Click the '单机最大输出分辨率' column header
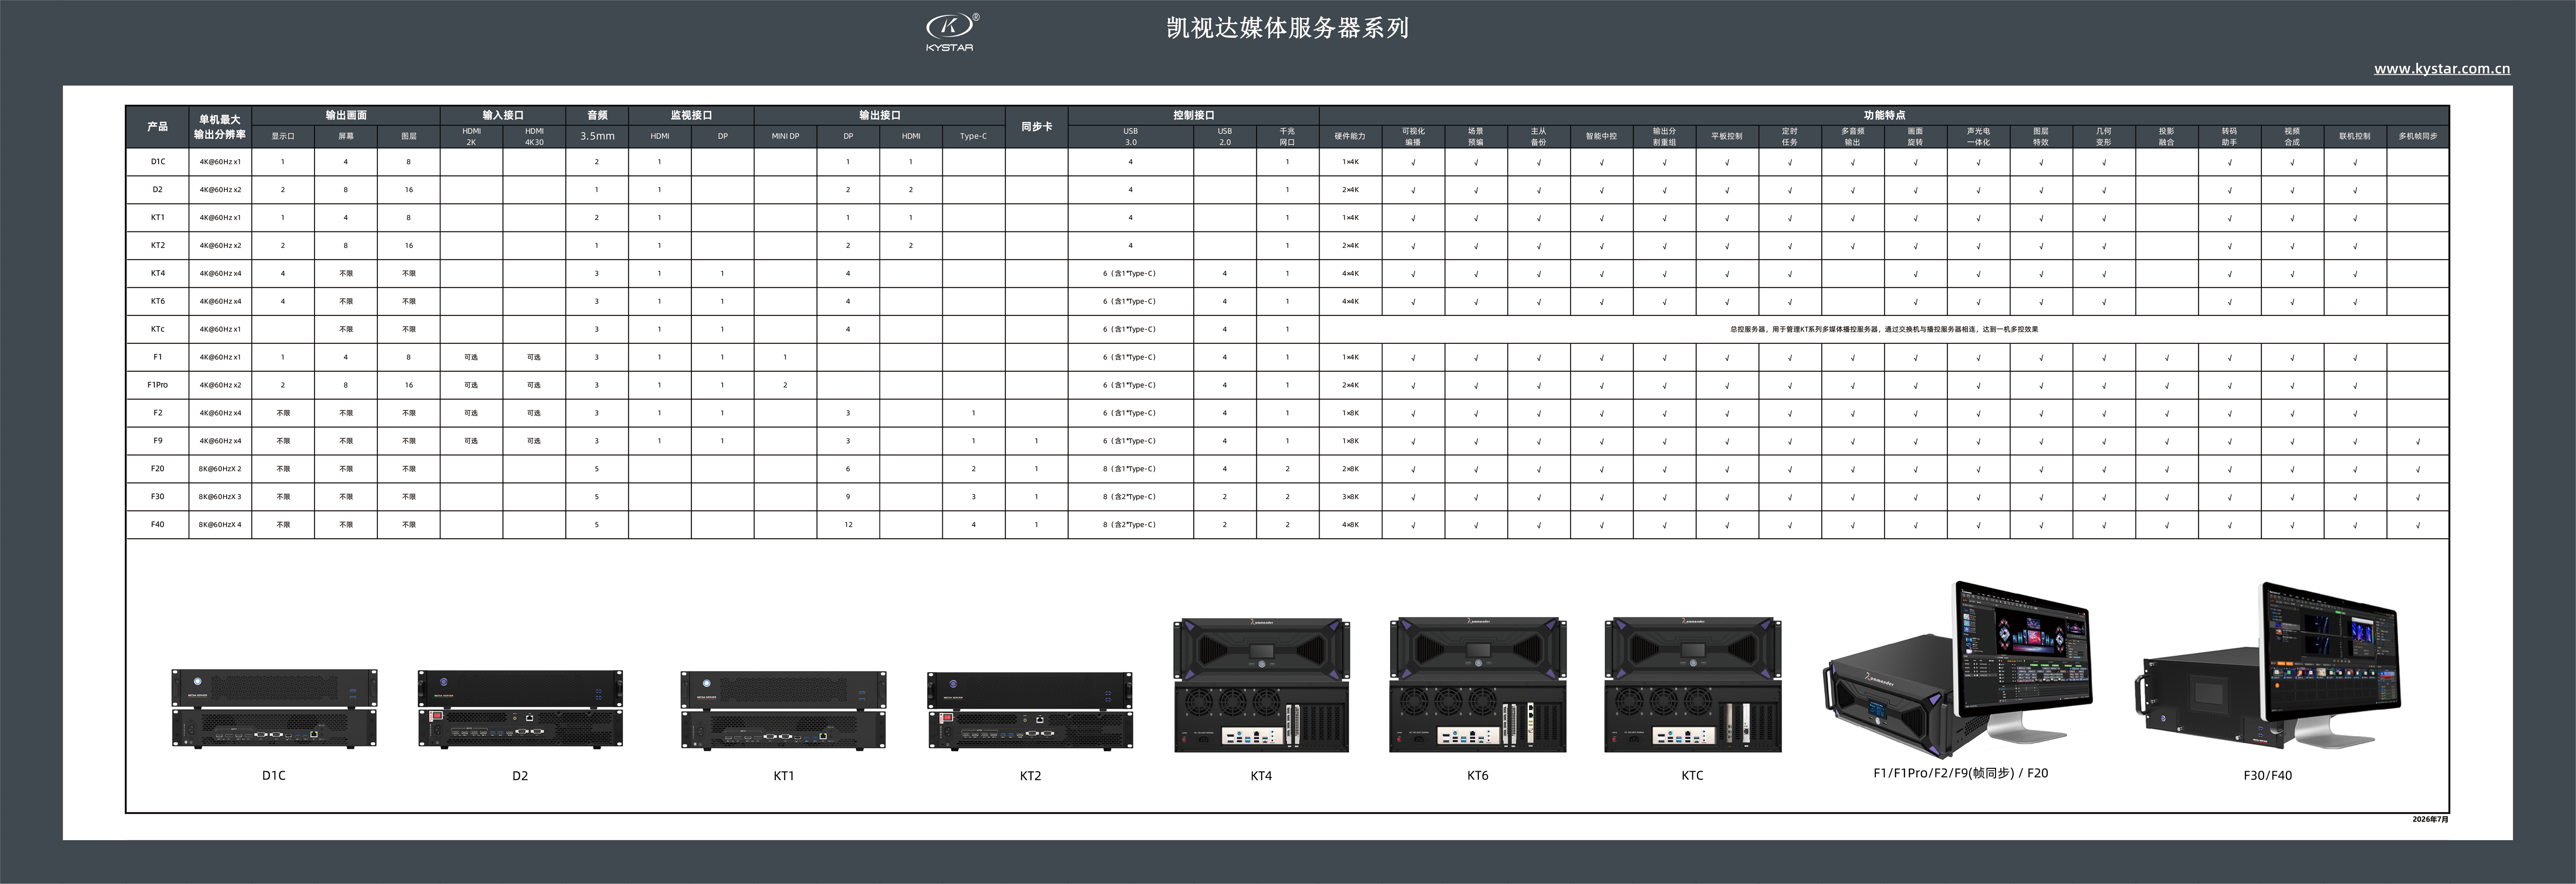Screen dimensions: 2576x884 220,127
